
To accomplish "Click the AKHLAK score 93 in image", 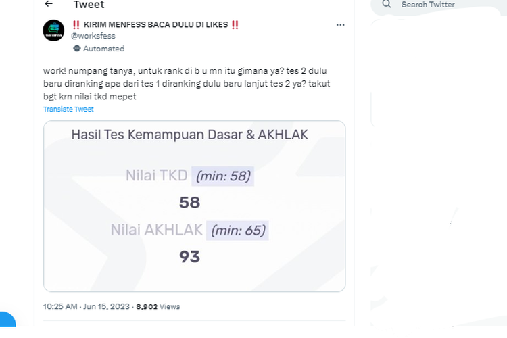I will click(x=190, y=257).
